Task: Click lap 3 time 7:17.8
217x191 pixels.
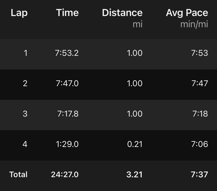Action: (68, 114)
